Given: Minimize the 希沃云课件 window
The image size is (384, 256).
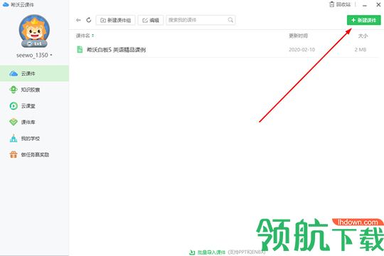Looking at the screenshot, I should point(365,5).
